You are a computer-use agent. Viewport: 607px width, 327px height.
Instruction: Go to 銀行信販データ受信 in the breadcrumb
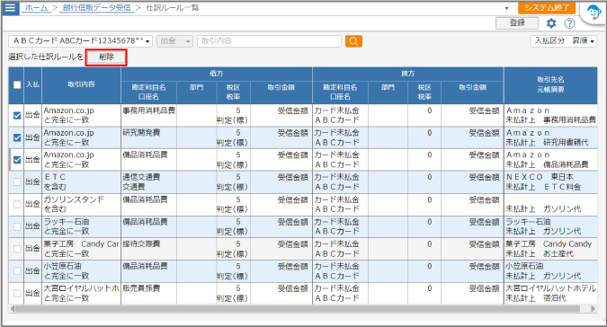[x=96, y=8]
